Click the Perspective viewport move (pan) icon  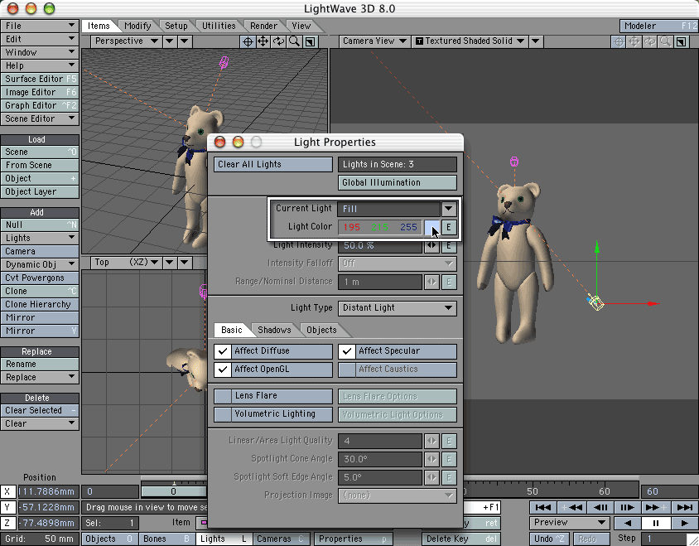263,41
